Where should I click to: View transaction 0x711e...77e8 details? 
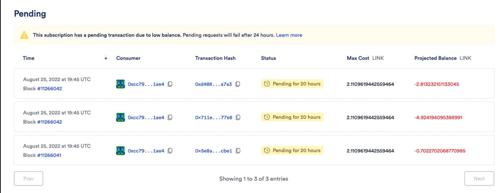pos(213,117)
